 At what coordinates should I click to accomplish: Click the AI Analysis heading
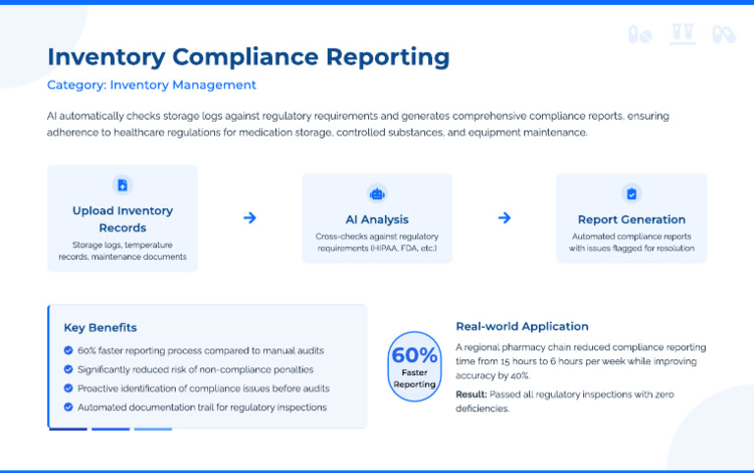point(377,220)
